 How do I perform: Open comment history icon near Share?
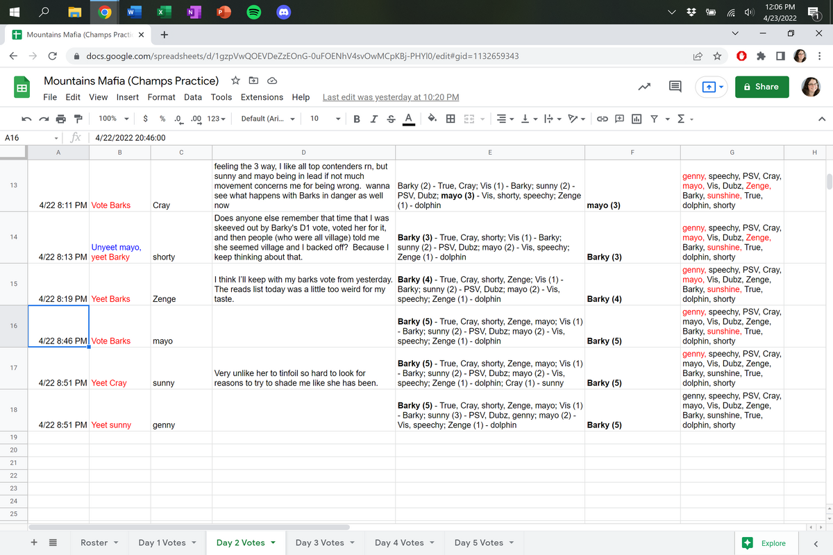click(674, 87)
